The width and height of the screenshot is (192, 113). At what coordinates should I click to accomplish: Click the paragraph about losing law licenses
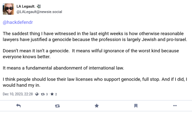pos(95,82)
